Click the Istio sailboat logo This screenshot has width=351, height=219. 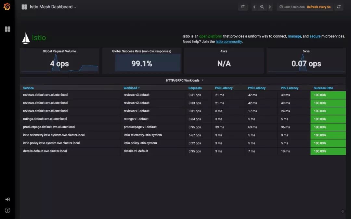tap(26, 38)
